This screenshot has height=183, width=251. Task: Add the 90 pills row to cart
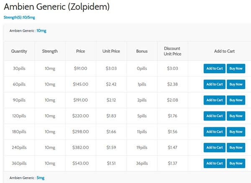tap(214, 100)
